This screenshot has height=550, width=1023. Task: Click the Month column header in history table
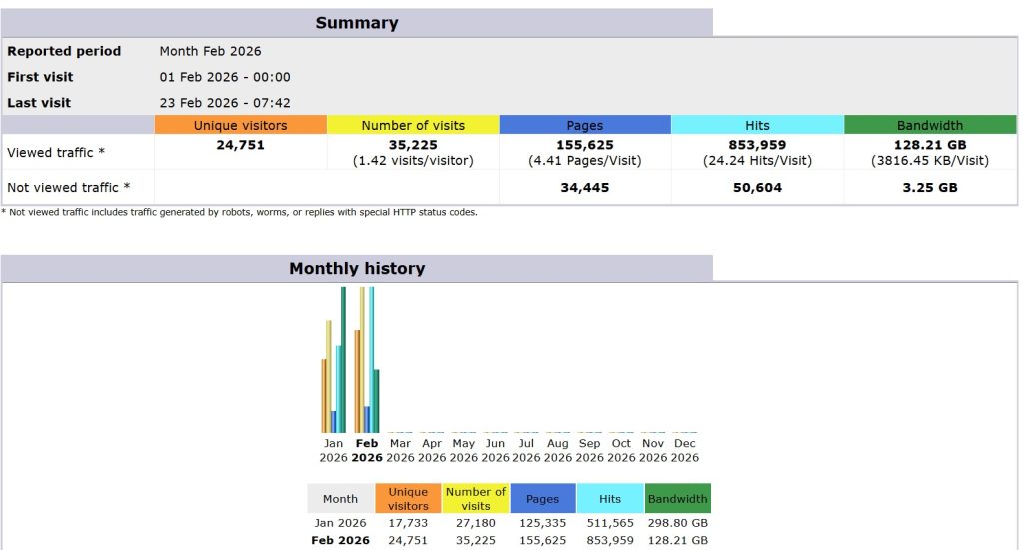[340, 499]
